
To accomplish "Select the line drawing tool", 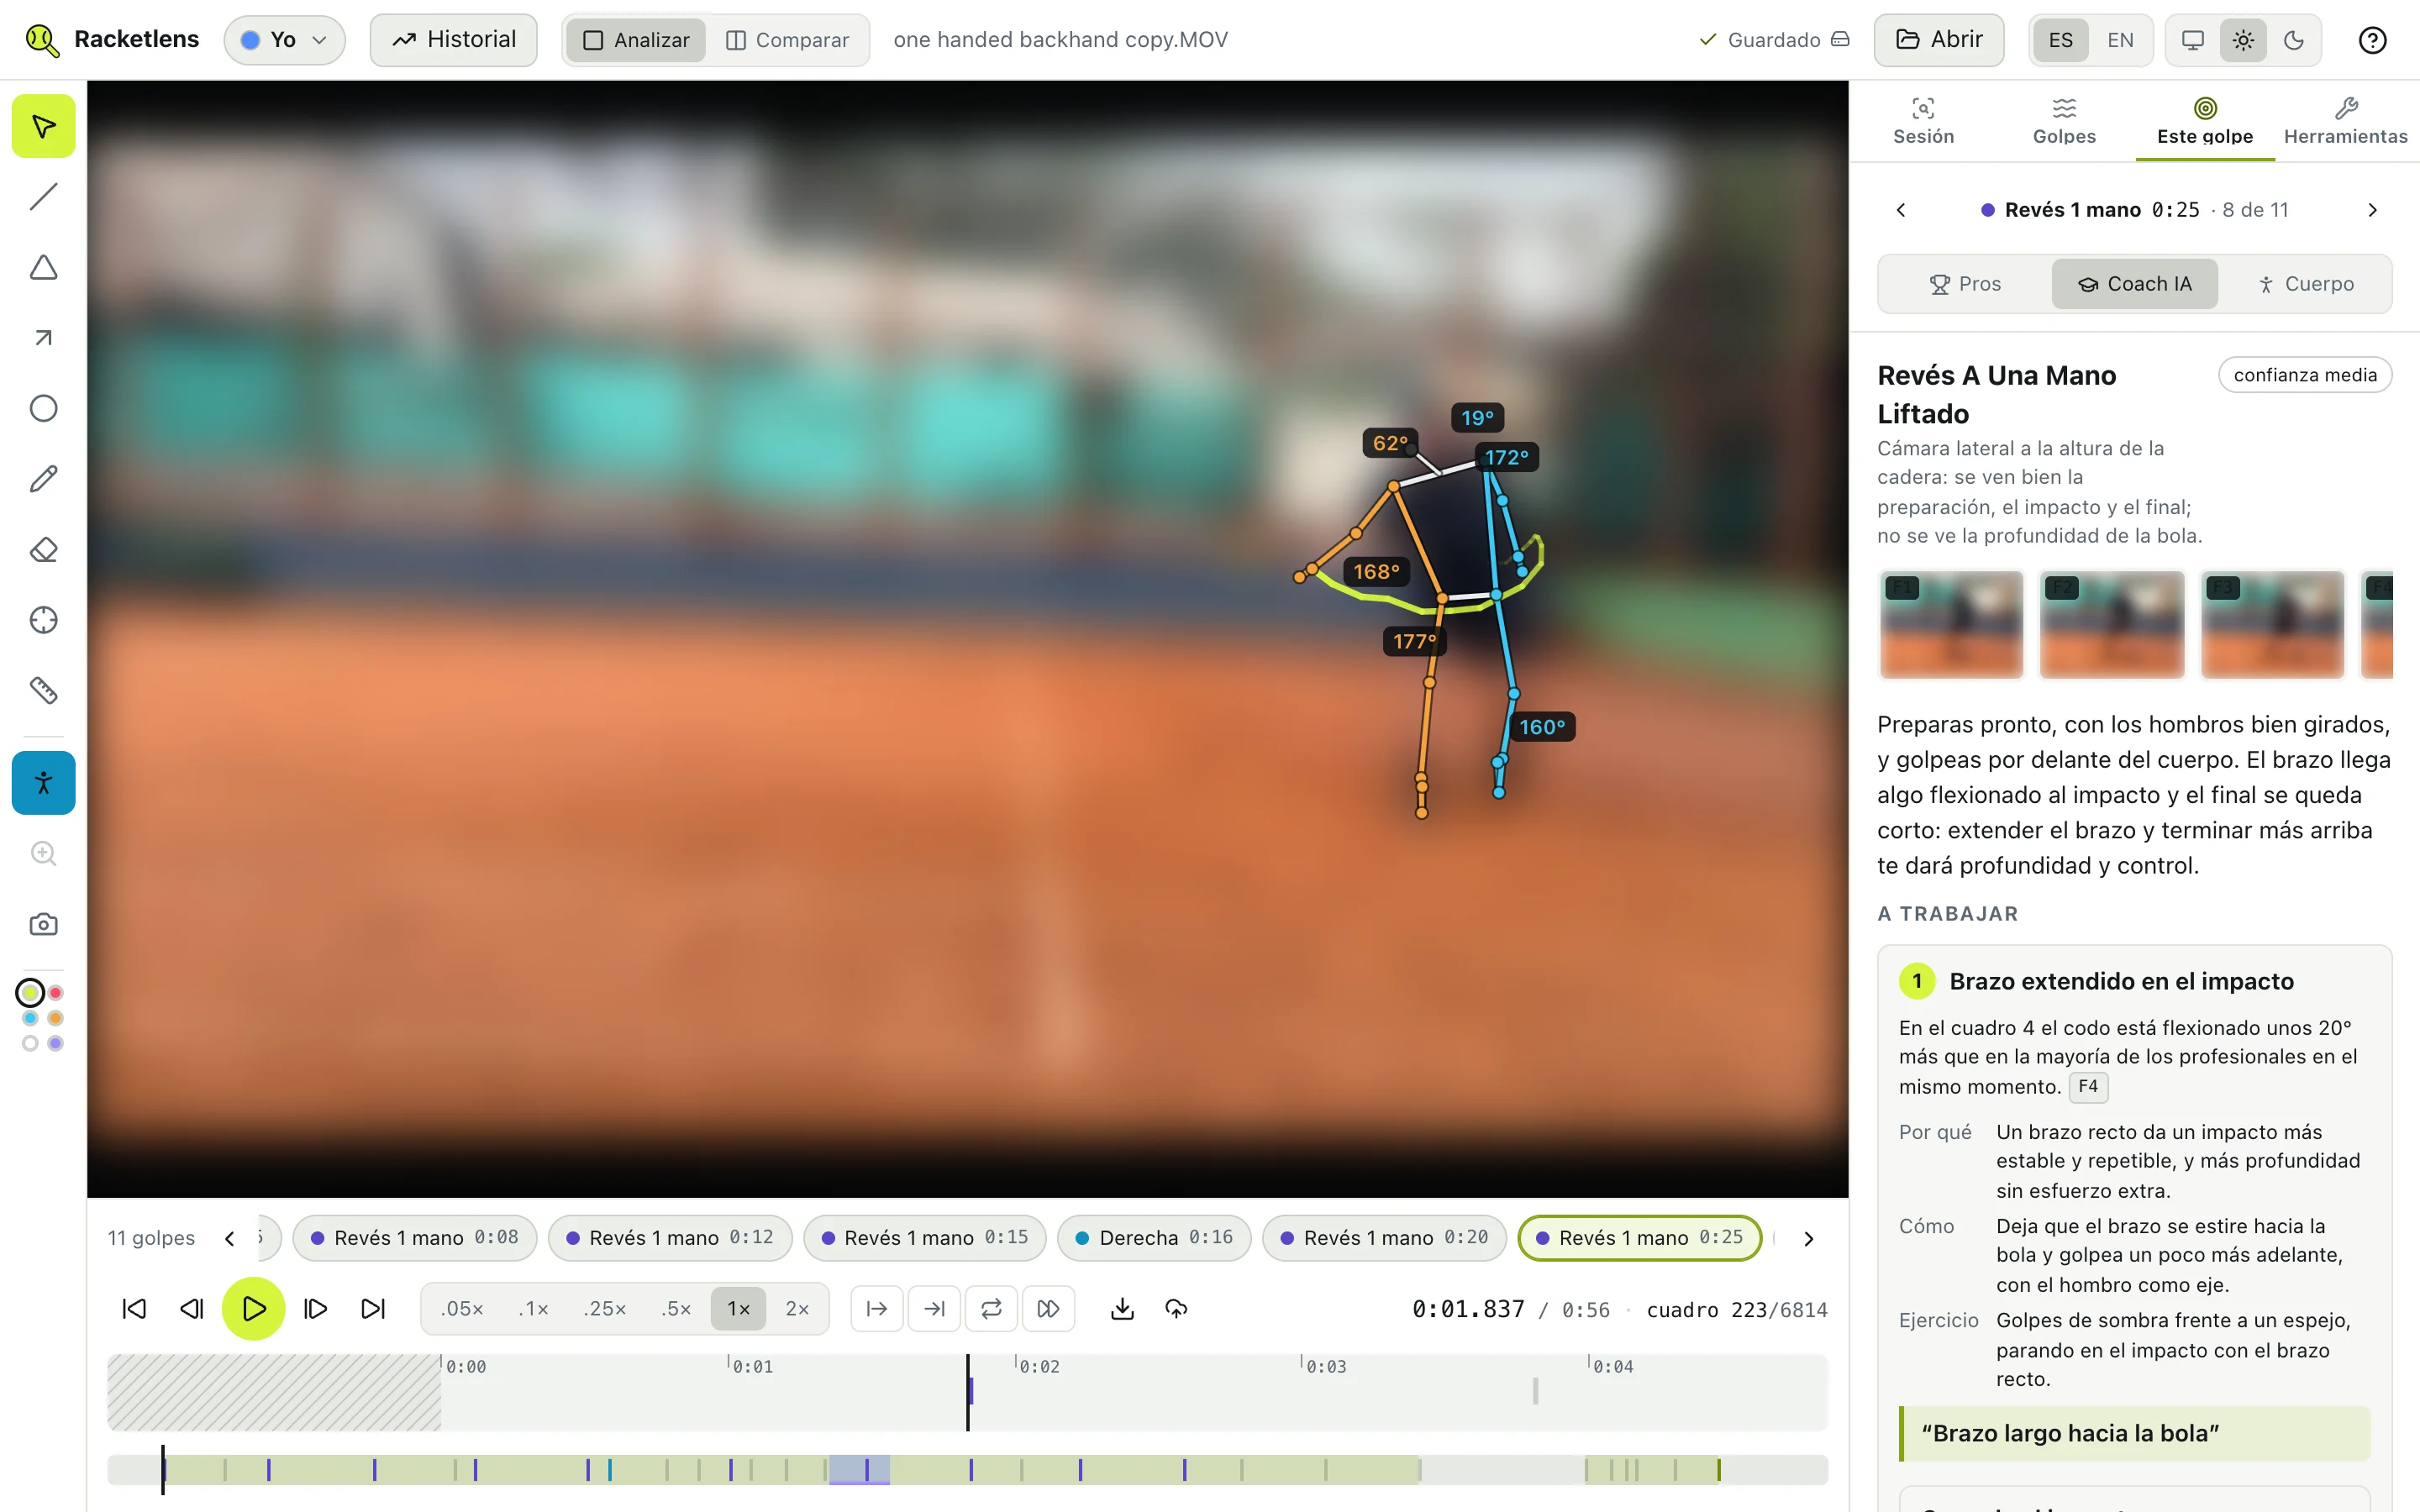I will pyautogui.click(x=43, y=197).
